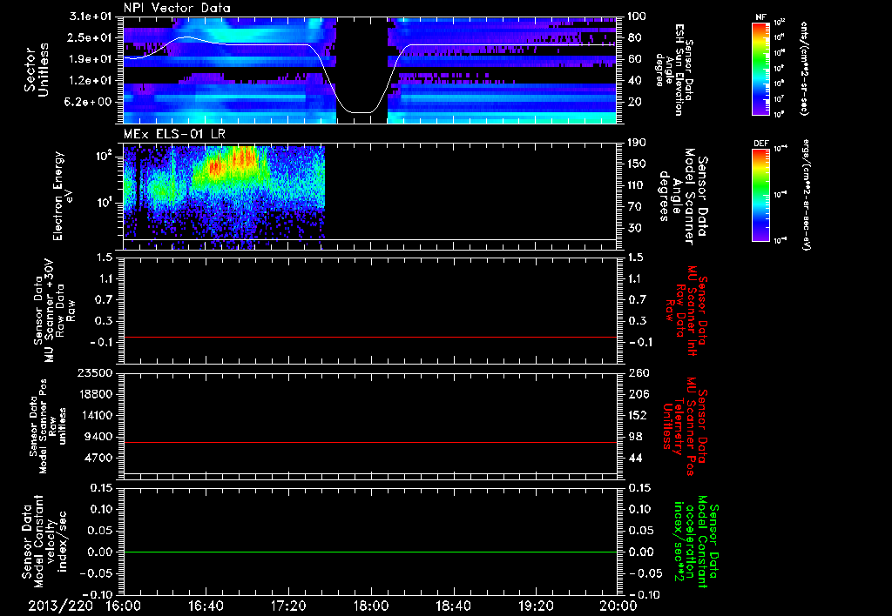The height and width of the screenshot is (616, 892).
Task: Click the green 'Model Constant acceleration' axis title
Action: click(x=695, y=541)
